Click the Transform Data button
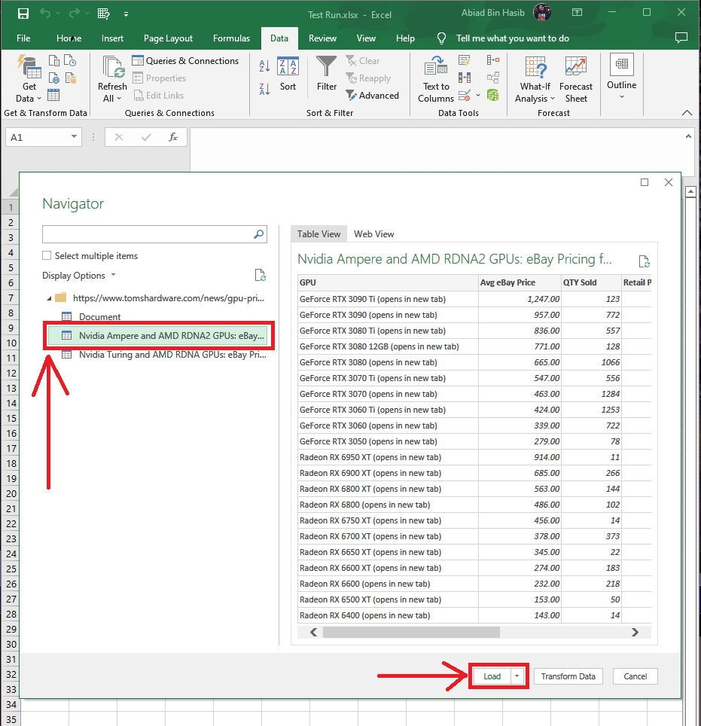This screenshot has height=726, width=701. (x=568, y=676)
